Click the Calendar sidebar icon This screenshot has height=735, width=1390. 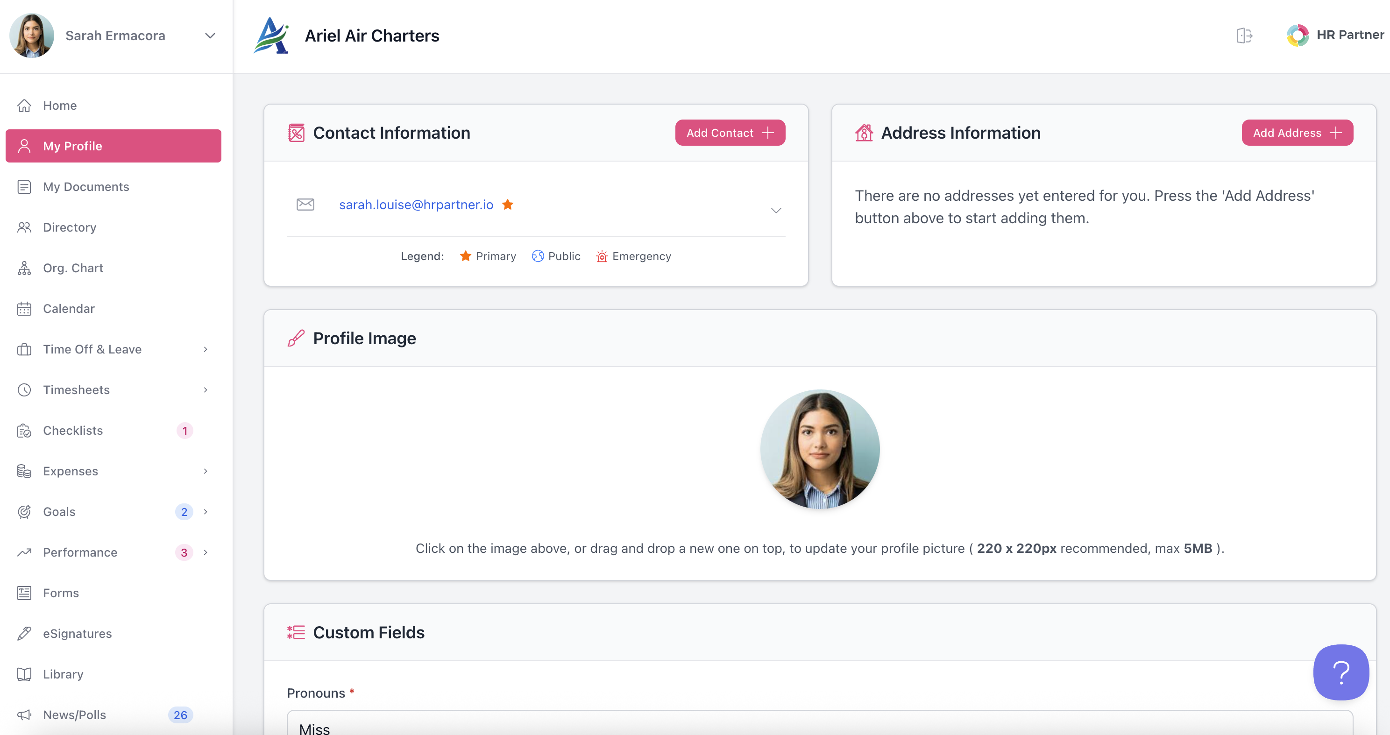[24, 309]
